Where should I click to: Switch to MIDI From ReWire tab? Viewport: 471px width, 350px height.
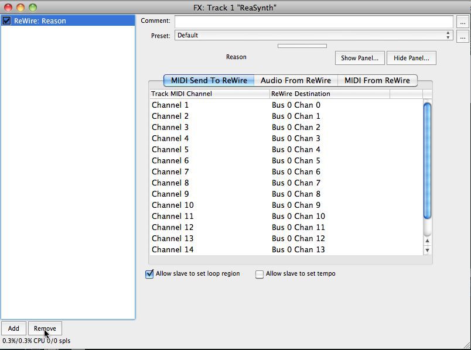tap(377, 80)
